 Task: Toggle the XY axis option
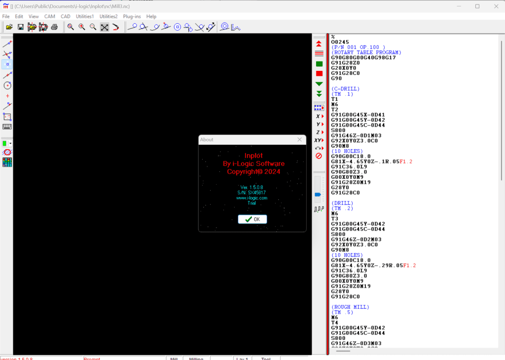(319, 140)
